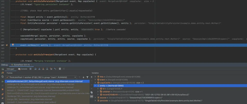247x104 pixels.
Task: Expand the copyCache variable node
Action: point(95,83)
